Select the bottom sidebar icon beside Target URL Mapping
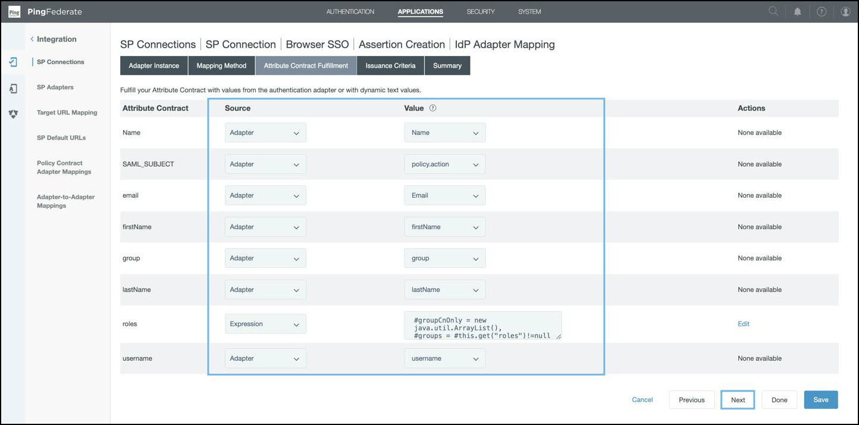Image resolution: width=859 pixels, height=425 pixels. 13,114
